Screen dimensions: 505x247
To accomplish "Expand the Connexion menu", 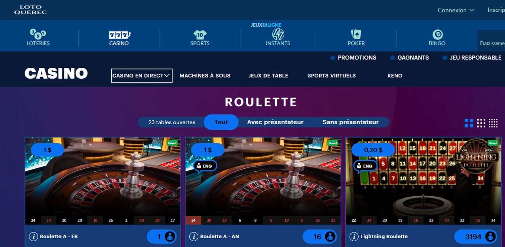I will pyautogui.click(x=456, y=10).
